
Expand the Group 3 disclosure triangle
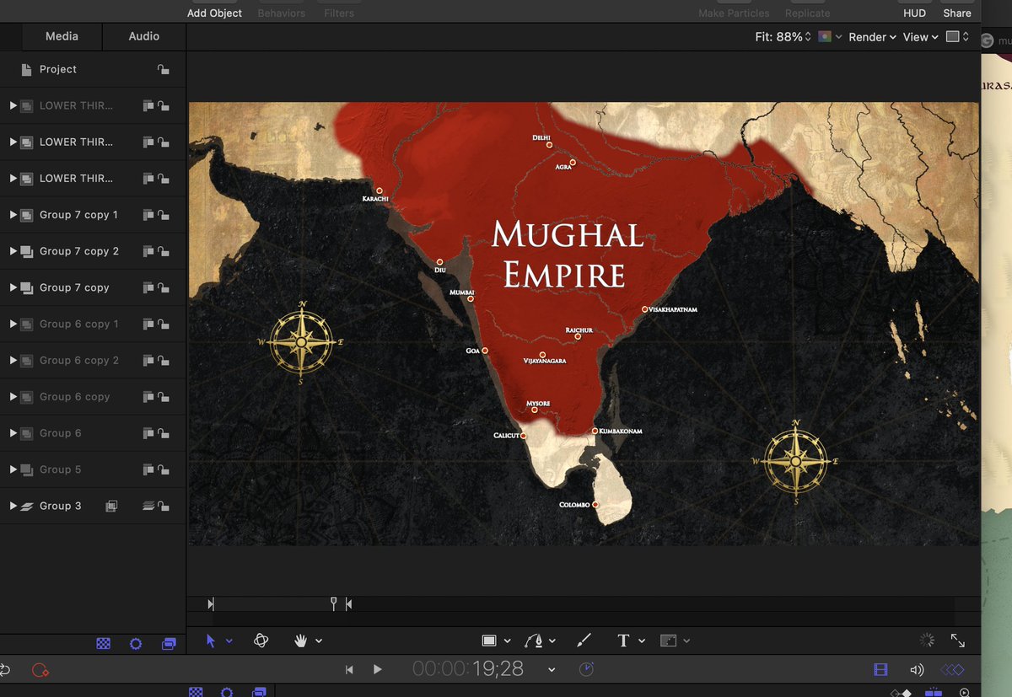click(x=13, y=506)
